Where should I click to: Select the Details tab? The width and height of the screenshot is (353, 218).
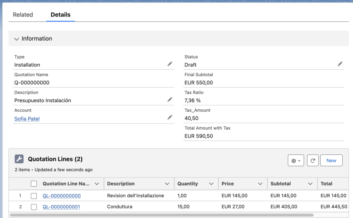61,14
